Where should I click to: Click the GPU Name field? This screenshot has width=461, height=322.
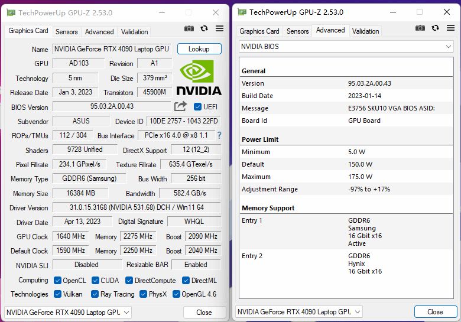(112, 49)
